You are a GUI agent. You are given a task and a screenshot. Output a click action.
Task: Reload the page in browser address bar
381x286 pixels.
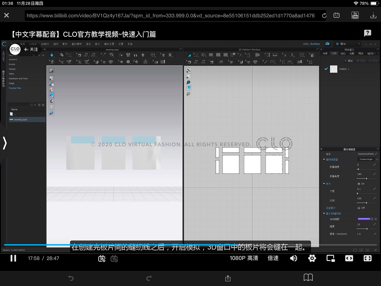click(324, 16)
